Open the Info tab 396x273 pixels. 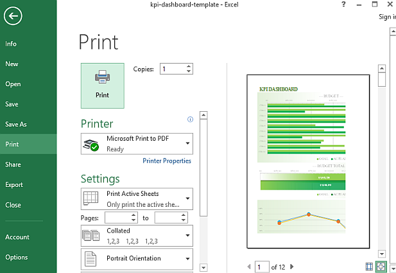pos(28,44)
